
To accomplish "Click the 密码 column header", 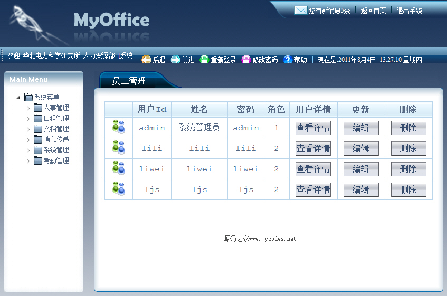I will click(246, 109).
